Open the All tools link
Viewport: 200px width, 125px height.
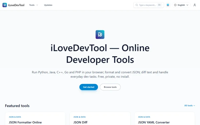pyautogui.click(x=190, y=105)
